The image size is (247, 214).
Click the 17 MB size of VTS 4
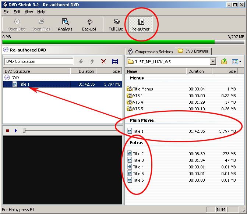230,102
